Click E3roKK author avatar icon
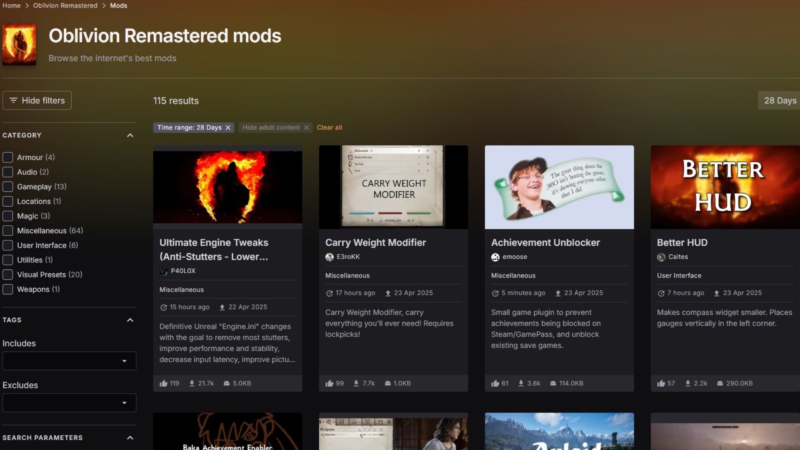The image size is (800, 450). pos(330,257)
